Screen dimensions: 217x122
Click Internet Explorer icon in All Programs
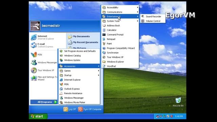pos(61,80)
